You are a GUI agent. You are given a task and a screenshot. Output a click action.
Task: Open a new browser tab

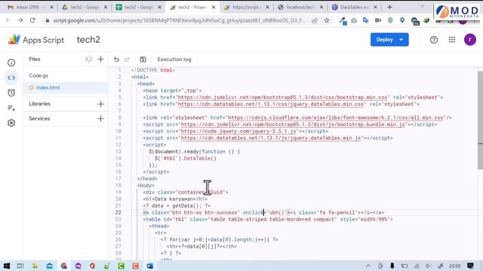389,7
